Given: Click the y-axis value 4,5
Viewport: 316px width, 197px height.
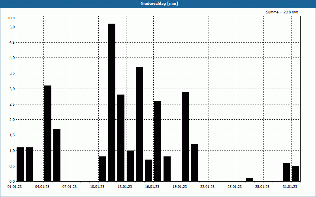Looking at the screenshot, I should pos(12,43).
